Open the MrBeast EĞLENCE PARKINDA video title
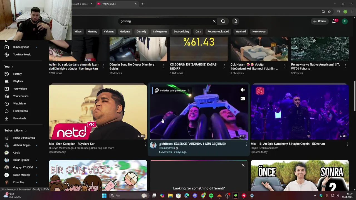Image resolution: width=356 pixels, height=200 pixels. (x=192, y=144)
